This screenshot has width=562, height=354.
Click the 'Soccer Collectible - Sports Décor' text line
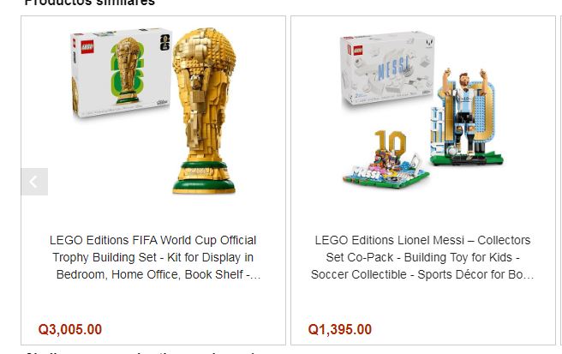(x=422, y=274)
